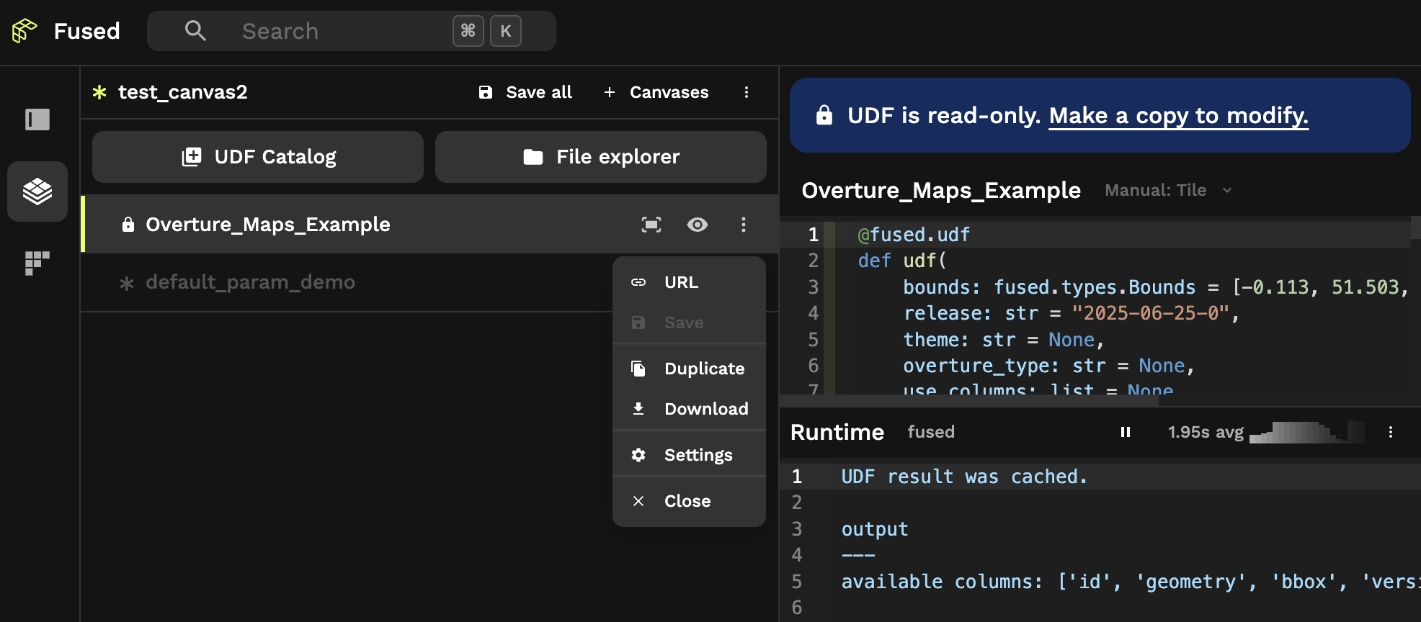Choose URL from the context menu
The width and height of the screenshot is (1421, 622).
coord(681,282)
